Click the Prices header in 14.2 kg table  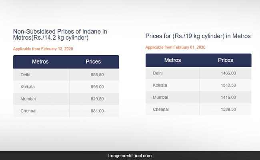pos(93,62)
